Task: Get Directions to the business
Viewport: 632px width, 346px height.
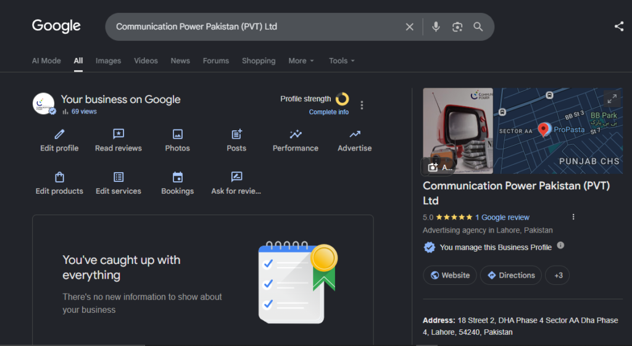Action: coord(510,275)
